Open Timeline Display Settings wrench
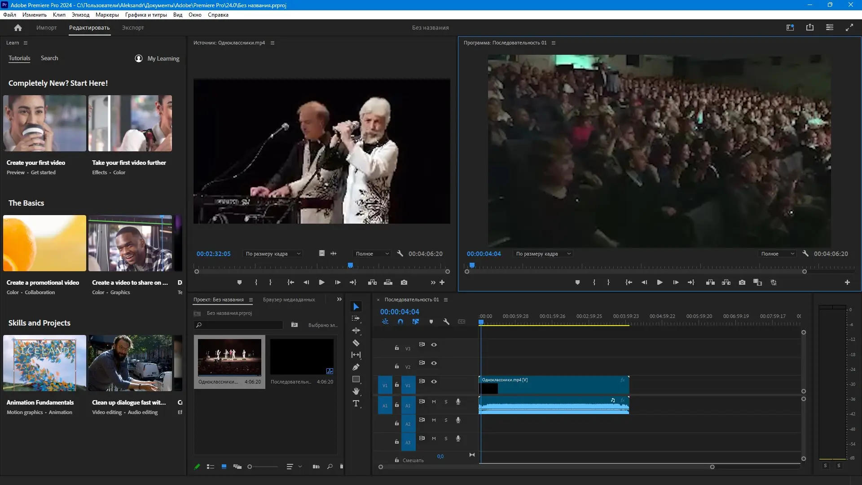This screenshot has width=862, height=485. tap(446, 322)
